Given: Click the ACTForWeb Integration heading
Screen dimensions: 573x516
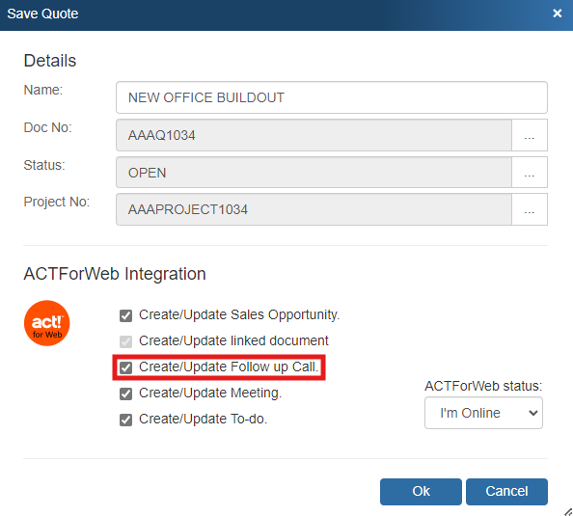Looking at the screenshot, I should point(115,274).
